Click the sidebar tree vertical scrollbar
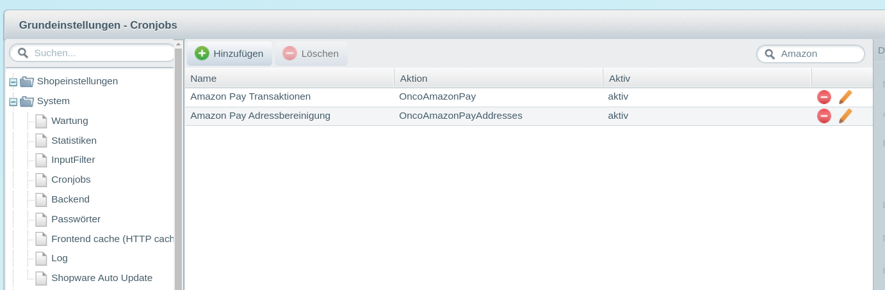The width and height of the screenshot is (885, 290). (179, 179)
